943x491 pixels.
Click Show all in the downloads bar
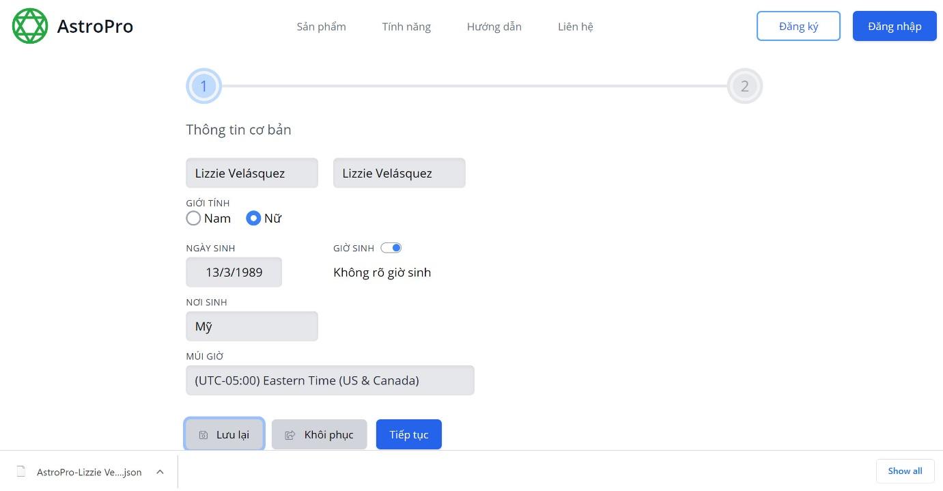point(905,471)
